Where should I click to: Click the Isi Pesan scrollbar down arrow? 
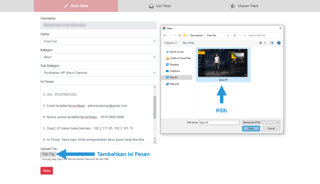coord(155,138)
